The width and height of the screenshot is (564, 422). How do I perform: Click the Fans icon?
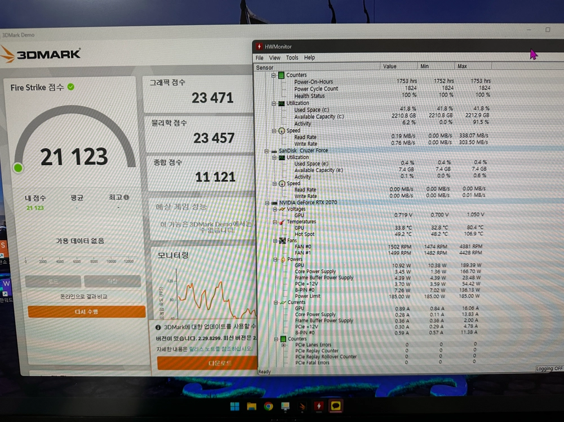(x=283, y=241)
